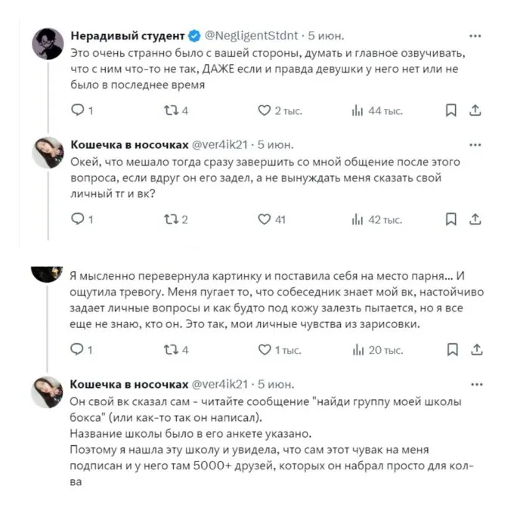Image resolution: width=514 pixels, height=514 pixels.
Task: Reply to the tweet with 20 тыс. views
Action: [x=77, y=350]
